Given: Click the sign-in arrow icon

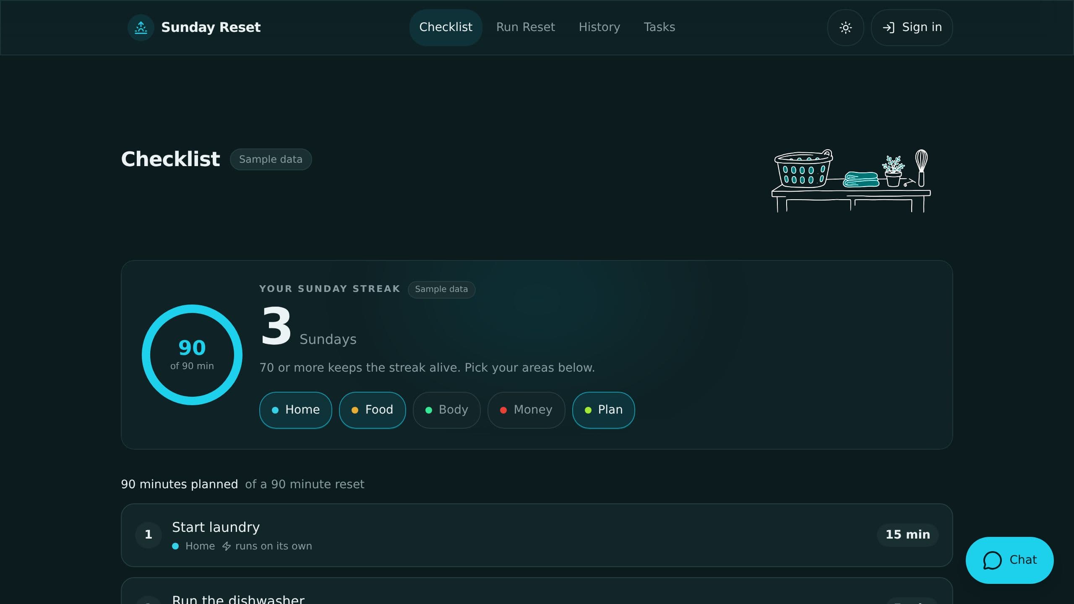Looking at the screenshot, I should coord(889,28).
